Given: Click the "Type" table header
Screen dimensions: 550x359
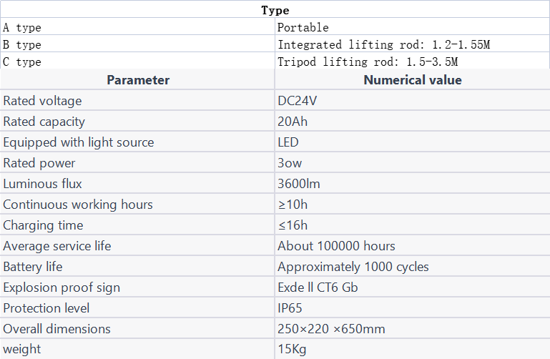Looking at the screenshot, I should click(x=275, y=10).
